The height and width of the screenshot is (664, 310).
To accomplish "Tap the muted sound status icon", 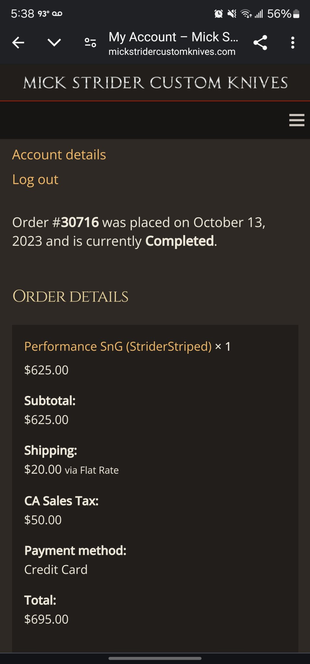I will (x=232, y=14).
